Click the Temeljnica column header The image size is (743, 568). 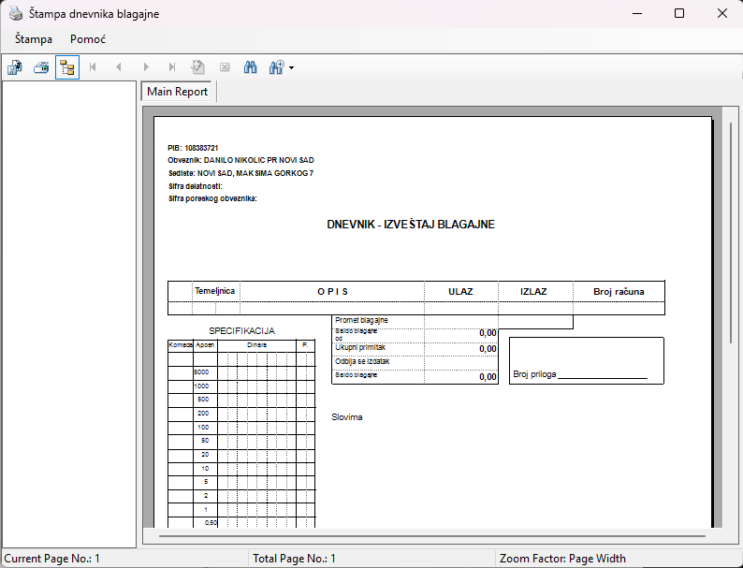click(x=214, y=291)
